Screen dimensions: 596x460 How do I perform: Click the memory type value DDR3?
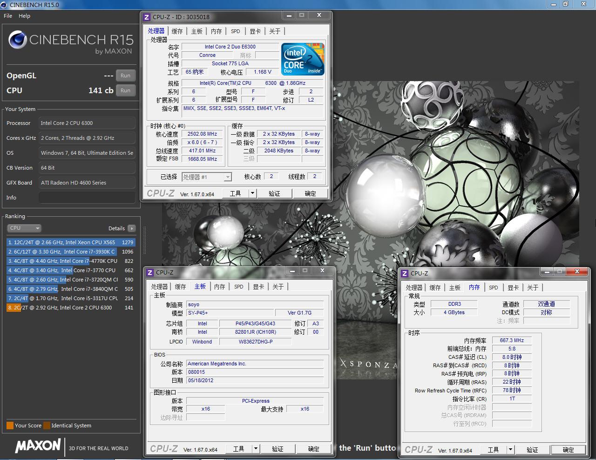click(454, 304)
